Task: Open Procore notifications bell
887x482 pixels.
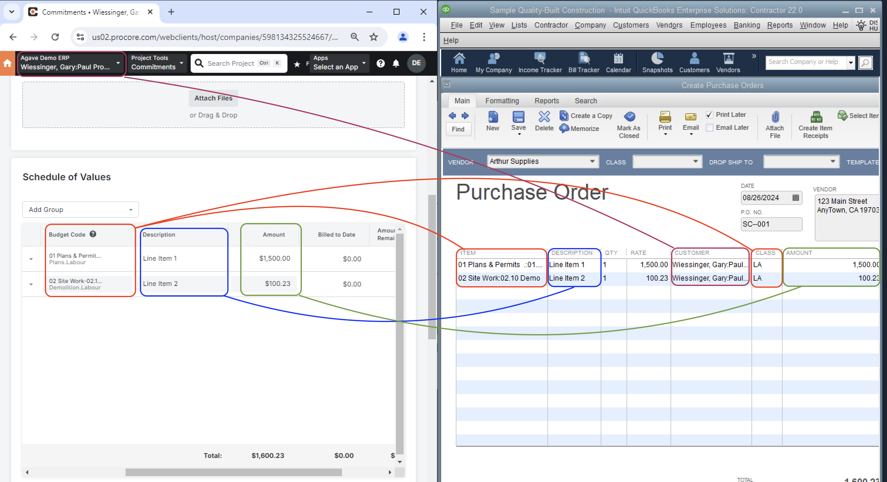Action: pos(396,63)
